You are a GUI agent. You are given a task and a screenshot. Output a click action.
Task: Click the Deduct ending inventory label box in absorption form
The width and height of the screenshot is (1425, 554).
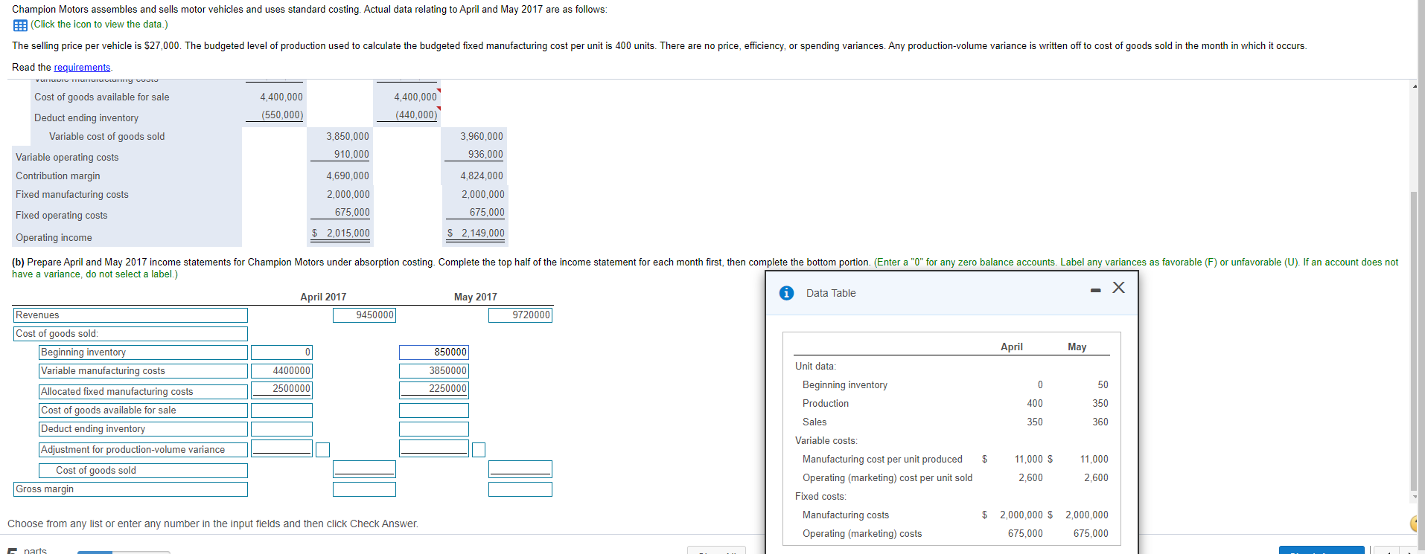(x=143, y=429)
